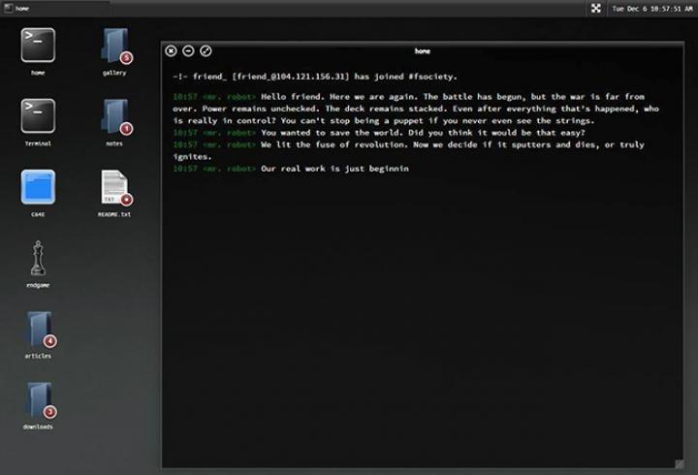
Task: Click the 'Our real work' chat line
Action: tap(334, 169)
